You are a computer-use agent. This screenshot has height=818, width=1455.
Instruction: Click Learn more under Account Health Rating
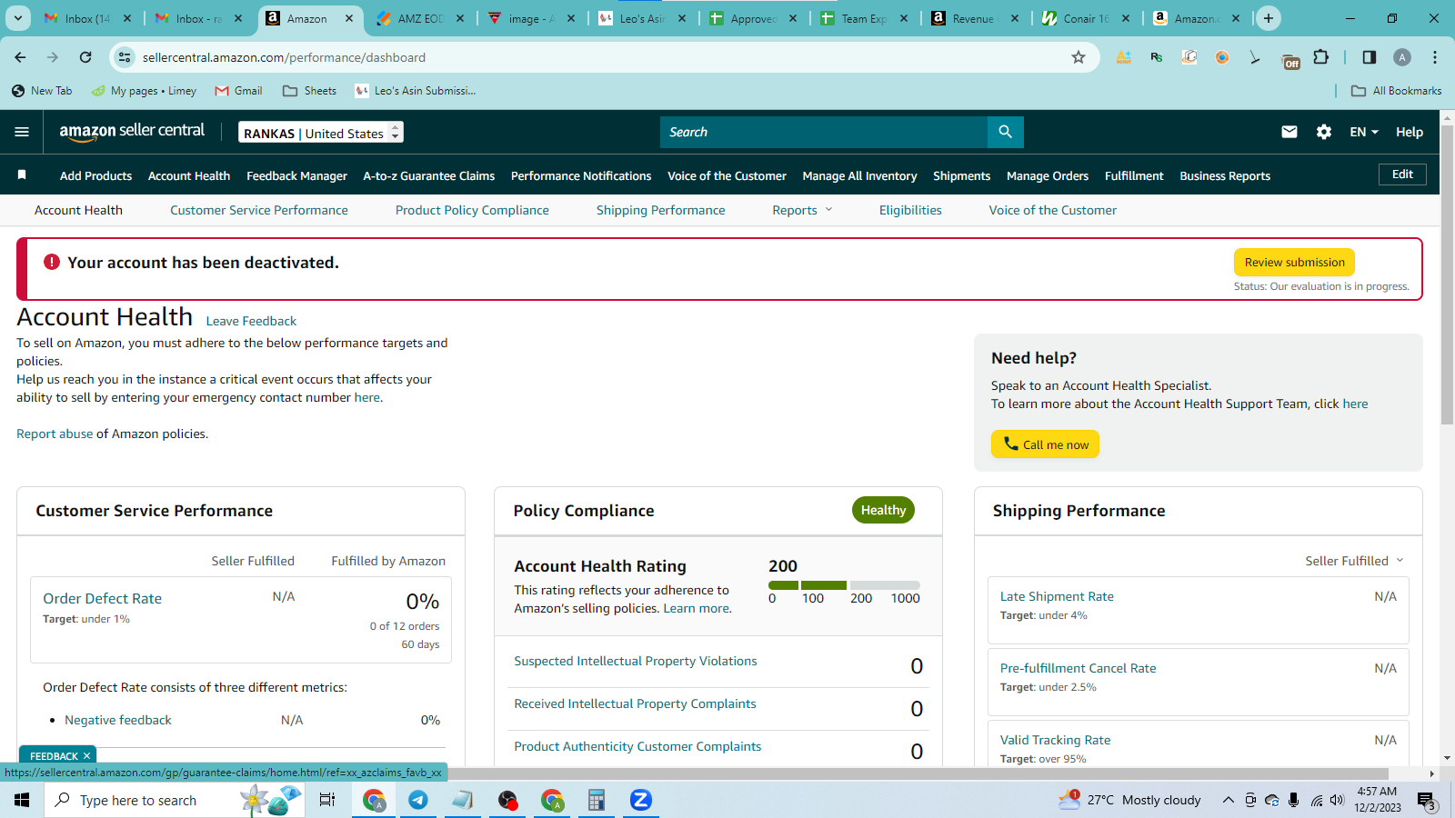click(x=697, y=608)
